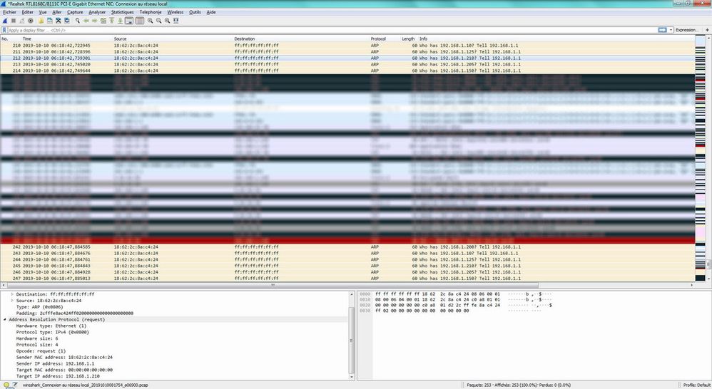Apply the display filter arrow button
This screenshot has height=389, width=712.
[663, 30]
